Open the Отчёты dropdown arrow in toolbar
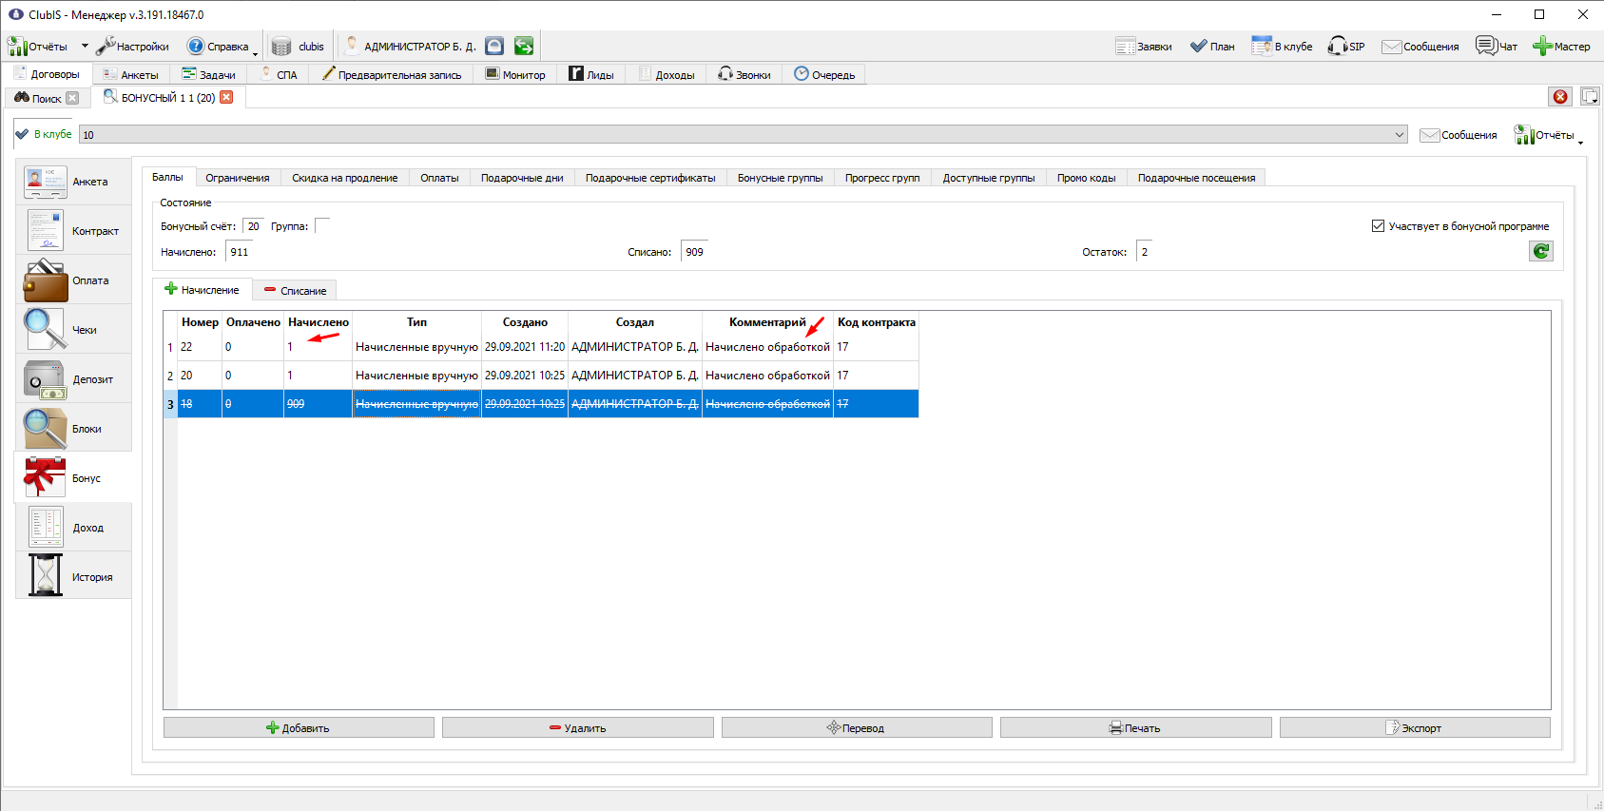This screenshot has height=811, width=1604. coord(85,46)
